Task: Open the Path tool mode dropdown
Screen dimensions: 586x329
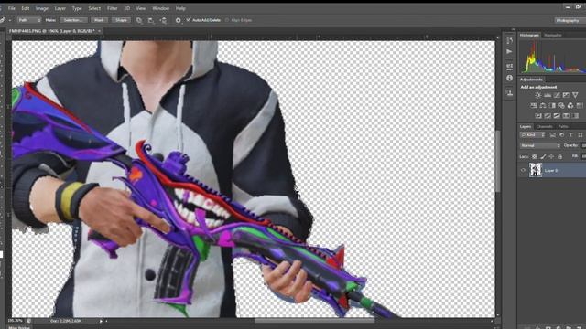Action: 29,20
